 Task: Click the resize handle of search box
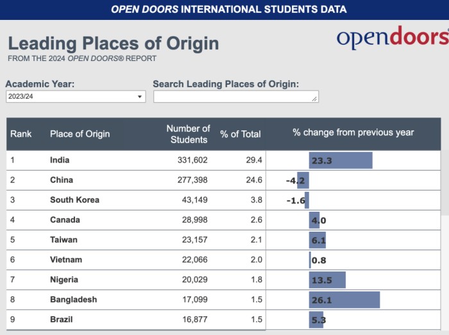[314, 99]
